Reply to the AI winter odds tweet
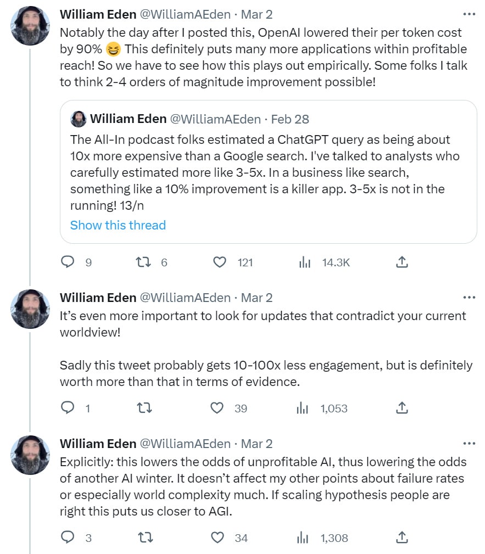Viewport: 485px width, 554px height. coord(68,538)
